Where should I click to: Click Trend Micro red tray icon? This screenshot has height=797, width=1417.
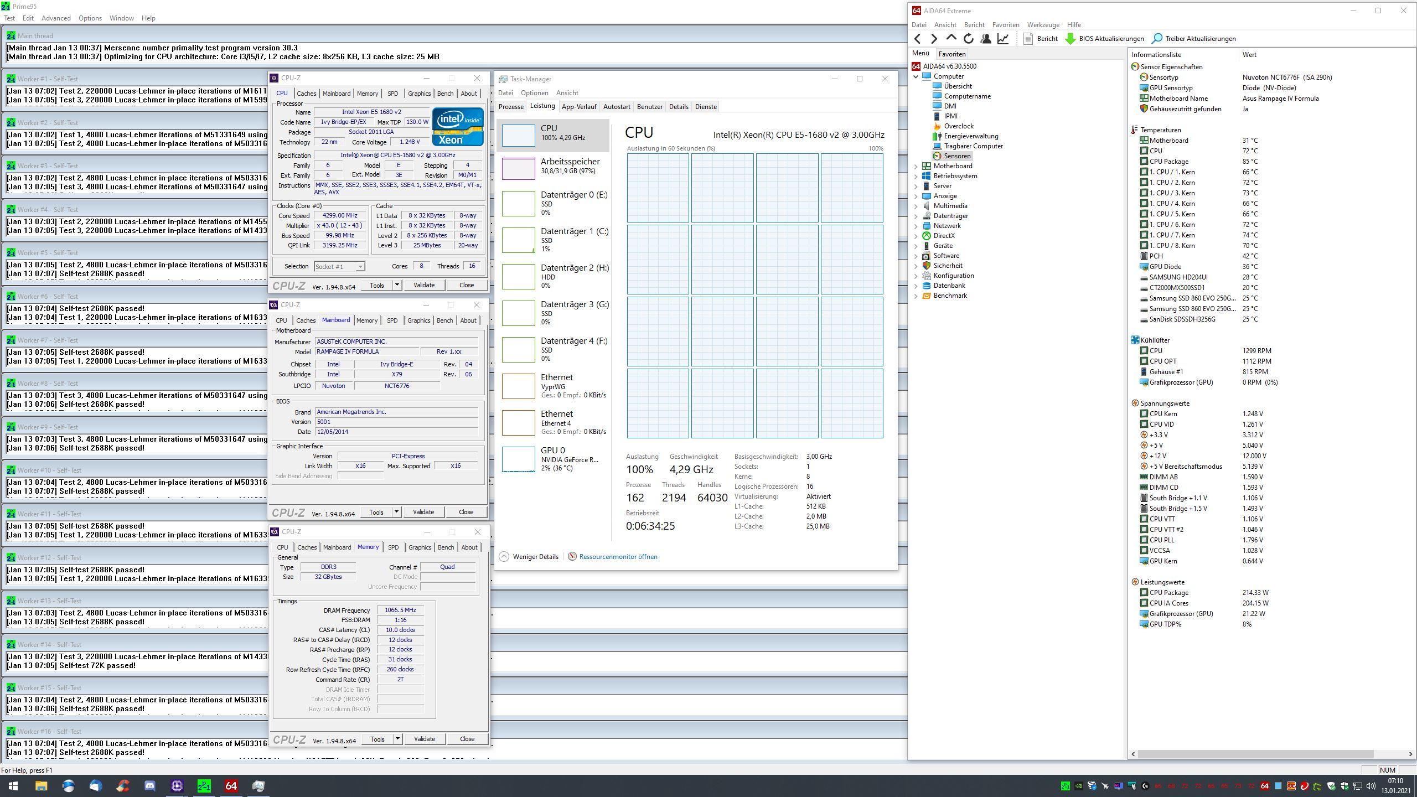[x=1305, y=786]
